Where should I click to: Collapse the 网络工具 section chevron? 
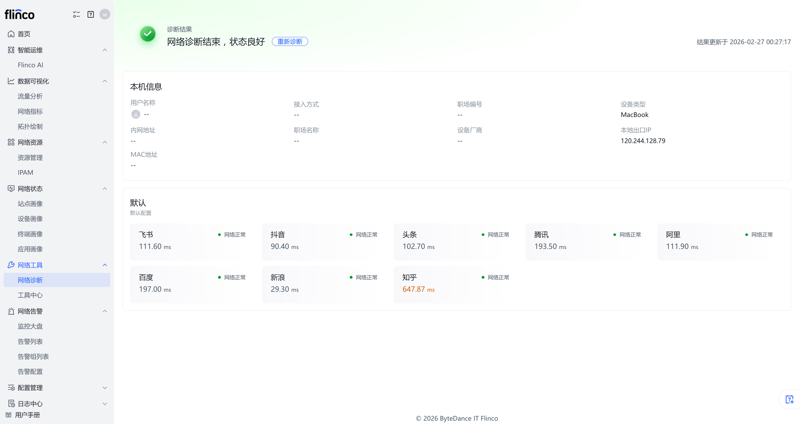pyautogui.click(x=105, y=265)
